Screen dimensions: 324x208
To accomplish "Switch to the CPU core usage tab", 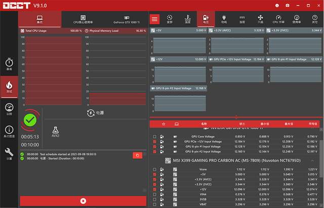I will pos(83,20).
